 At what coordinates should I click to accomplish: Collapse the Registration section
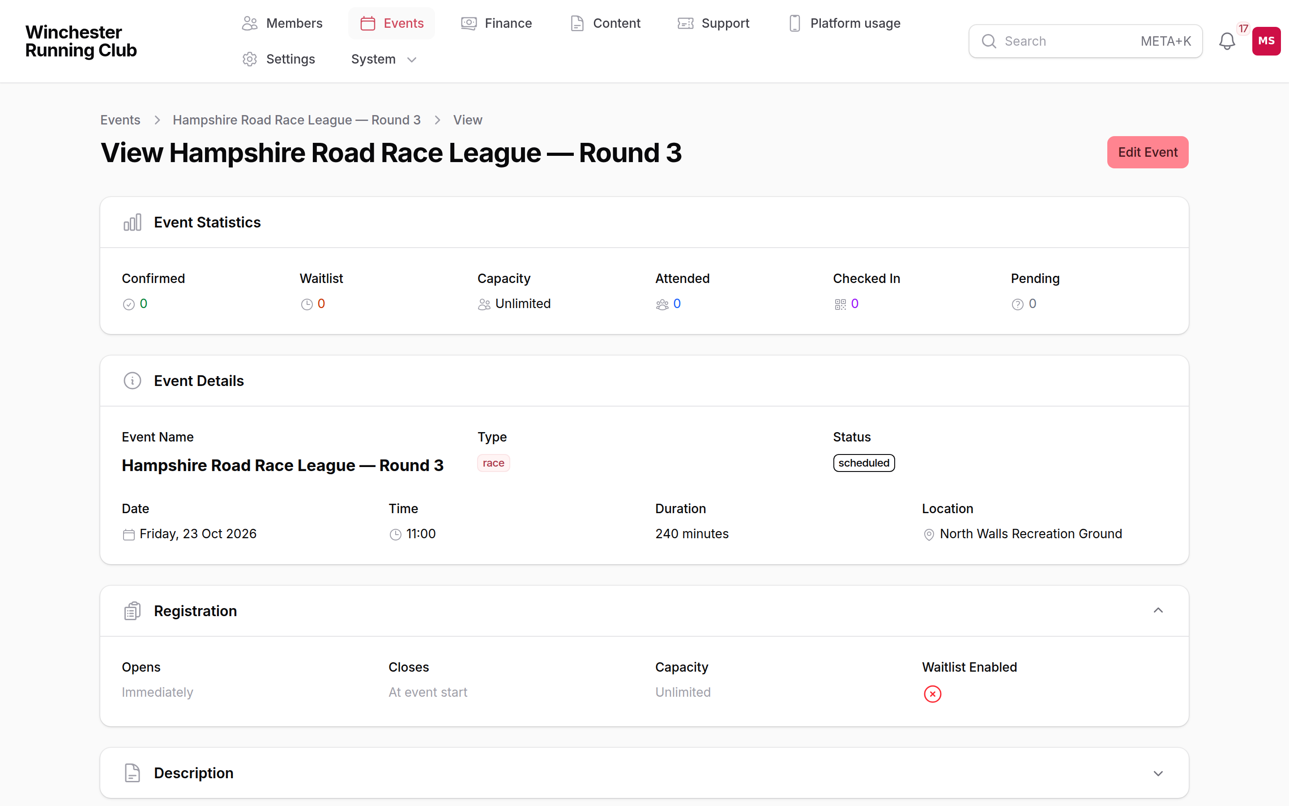click(1158, 610)
